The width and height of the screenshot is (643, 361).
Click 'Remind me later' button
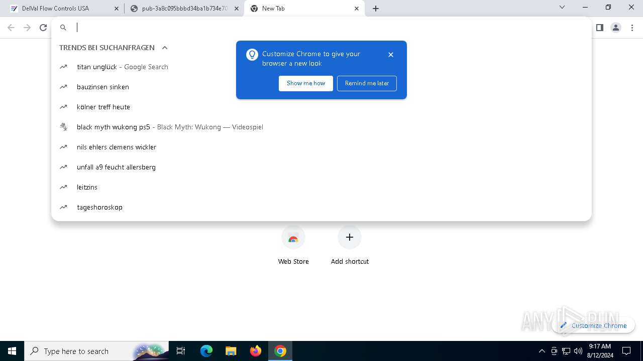(x=367, y=83)
